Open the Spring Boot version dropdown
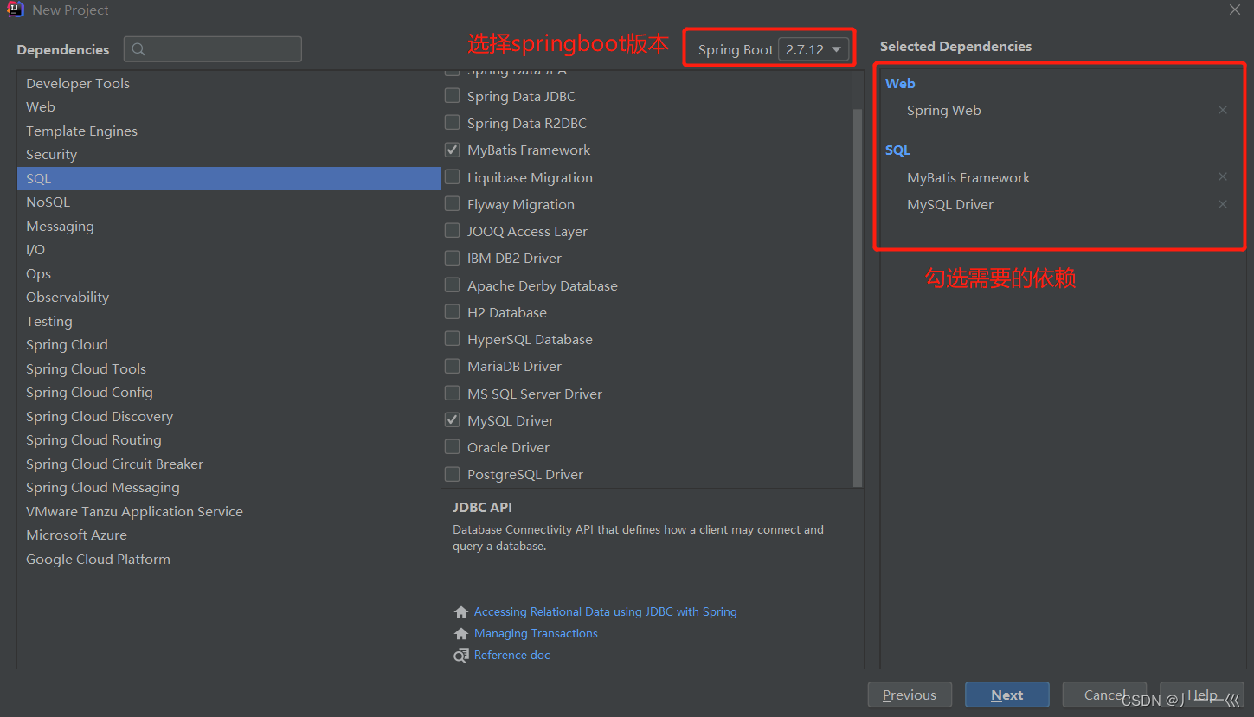 pos(813,49)
